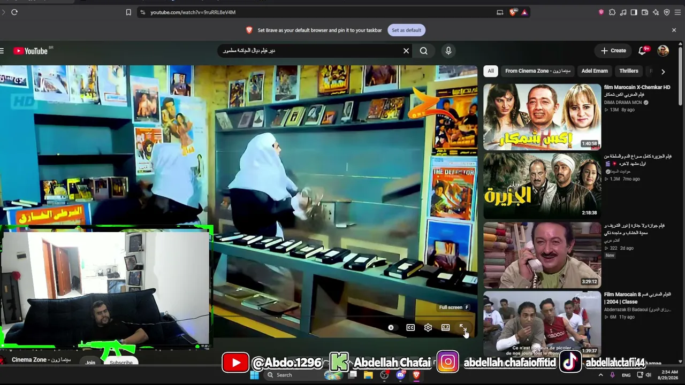Open the Windows Start menu
Viewport: 685px width, 385px height.
pos(254,375)
